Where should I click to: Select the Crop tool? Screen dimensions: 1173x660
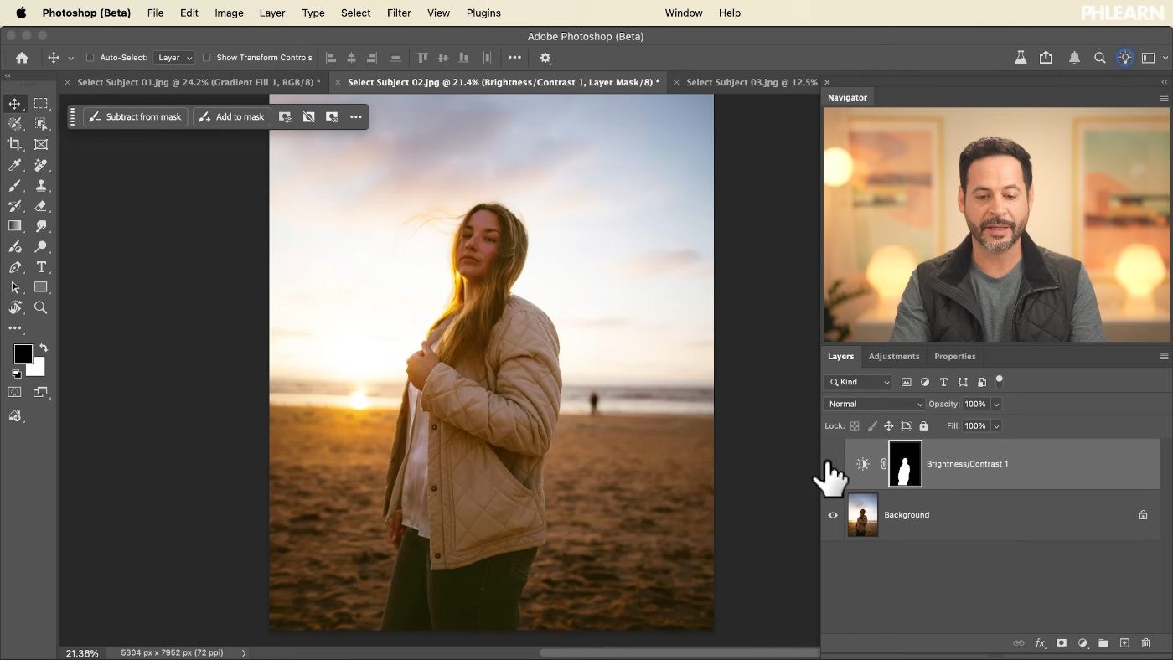click(x=15, y=144)
